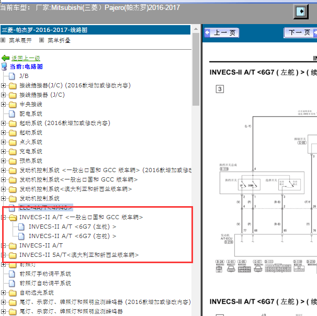Viewport: 317px width, 316px height.
Task: Click the left-panel vertical scrollbar thumb
Action: click(x=196, y=69)
